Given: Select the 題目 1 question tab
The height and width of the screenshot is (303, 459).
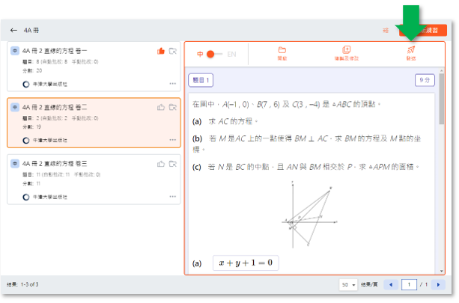Looking at the screenshot, I should pos(201,79).
